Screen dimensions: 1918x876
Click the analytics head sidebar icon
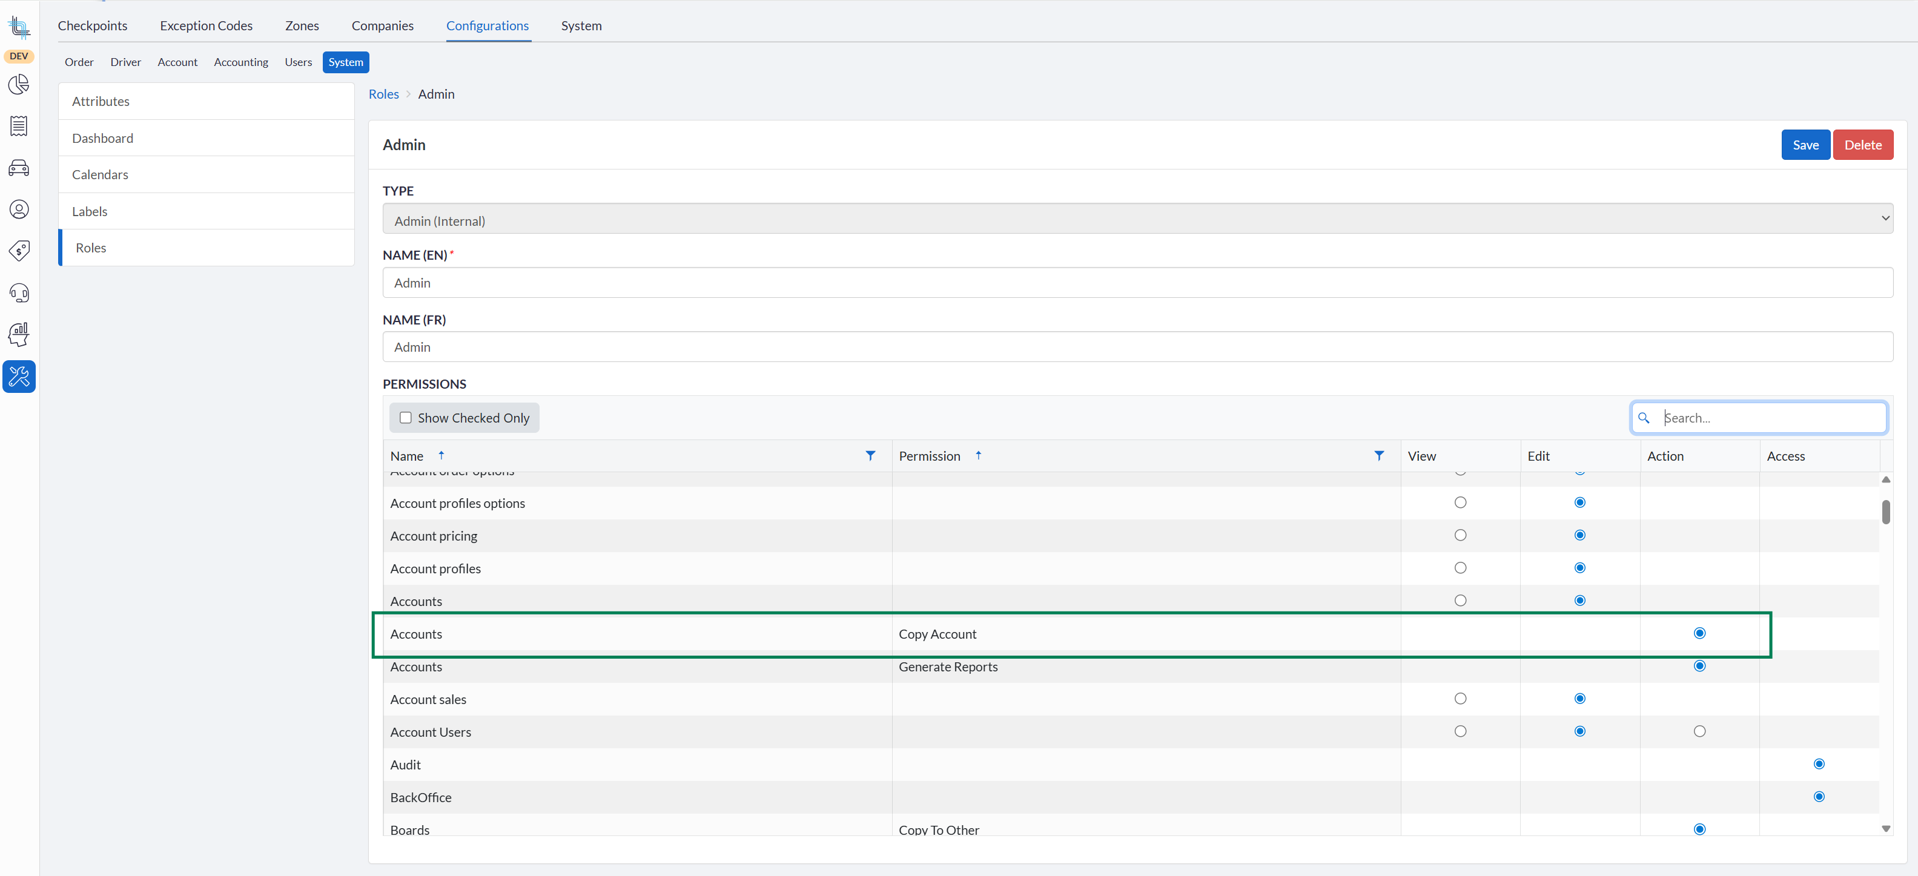point(19,334)
